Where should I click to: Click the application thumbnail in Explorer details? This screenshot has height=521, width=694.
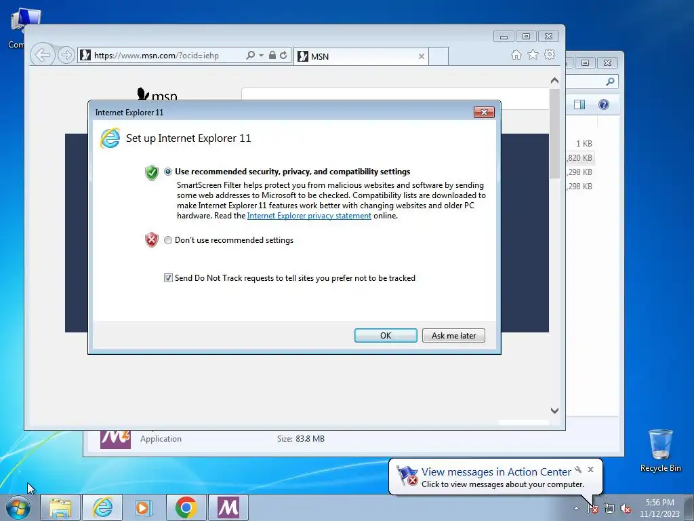[x=115, y=440]
